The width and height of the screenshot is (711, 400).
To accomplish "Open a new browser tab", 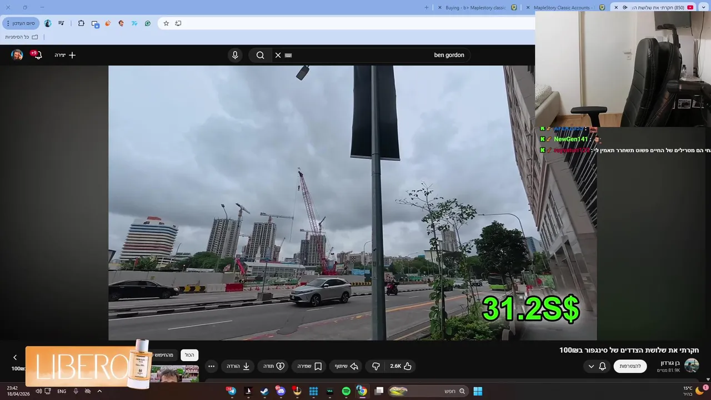I will pos(427,8).
